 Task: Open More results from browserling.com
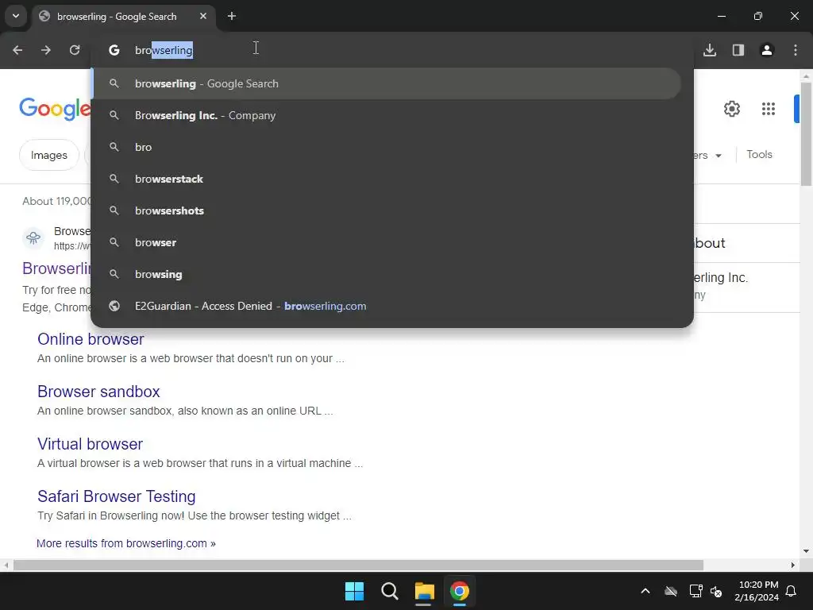(126, 543)
